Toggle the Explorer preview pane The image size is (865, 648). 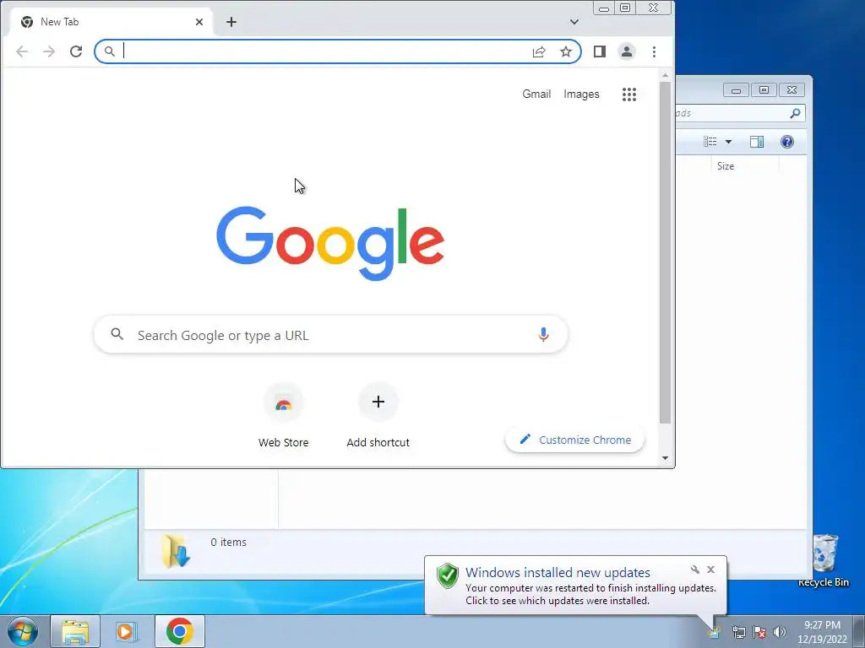tap(757, 142)
